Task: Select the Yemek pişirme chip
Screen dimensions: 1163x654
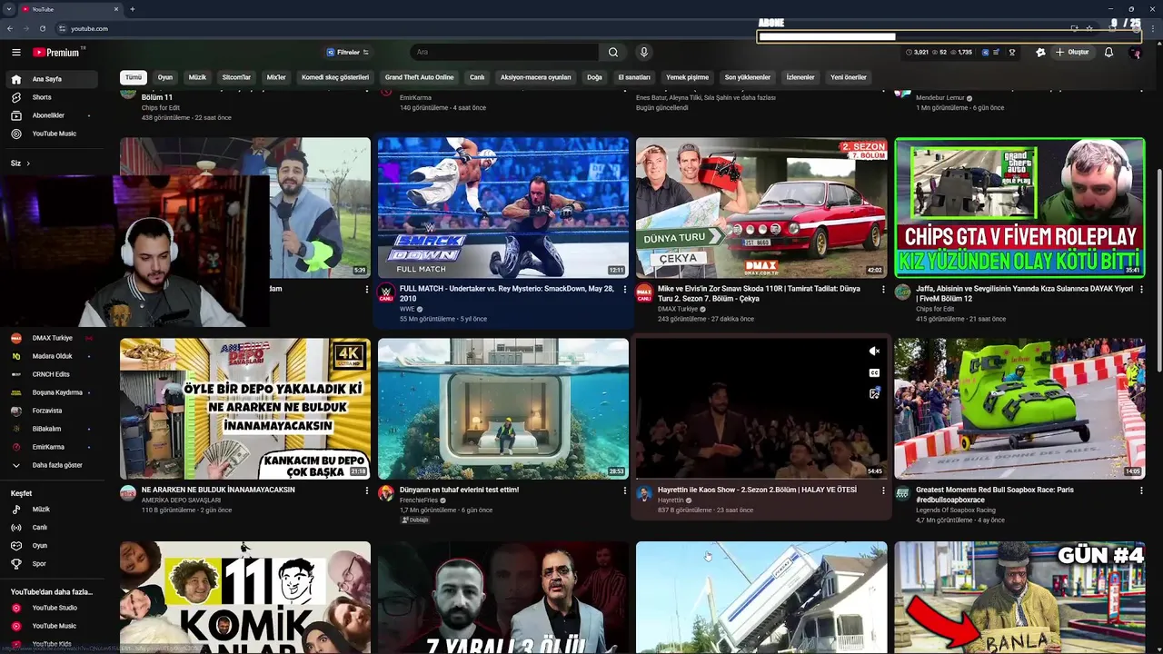Action: tap(687, 77)
